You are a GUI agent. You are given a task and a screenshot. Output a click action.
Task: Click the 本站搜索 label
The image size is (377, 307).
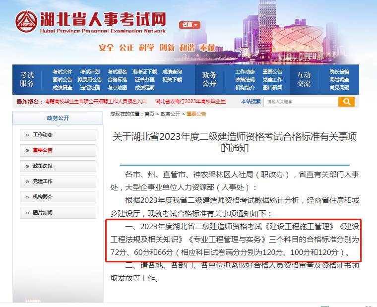pyautogui.click(x=251, y=102)
